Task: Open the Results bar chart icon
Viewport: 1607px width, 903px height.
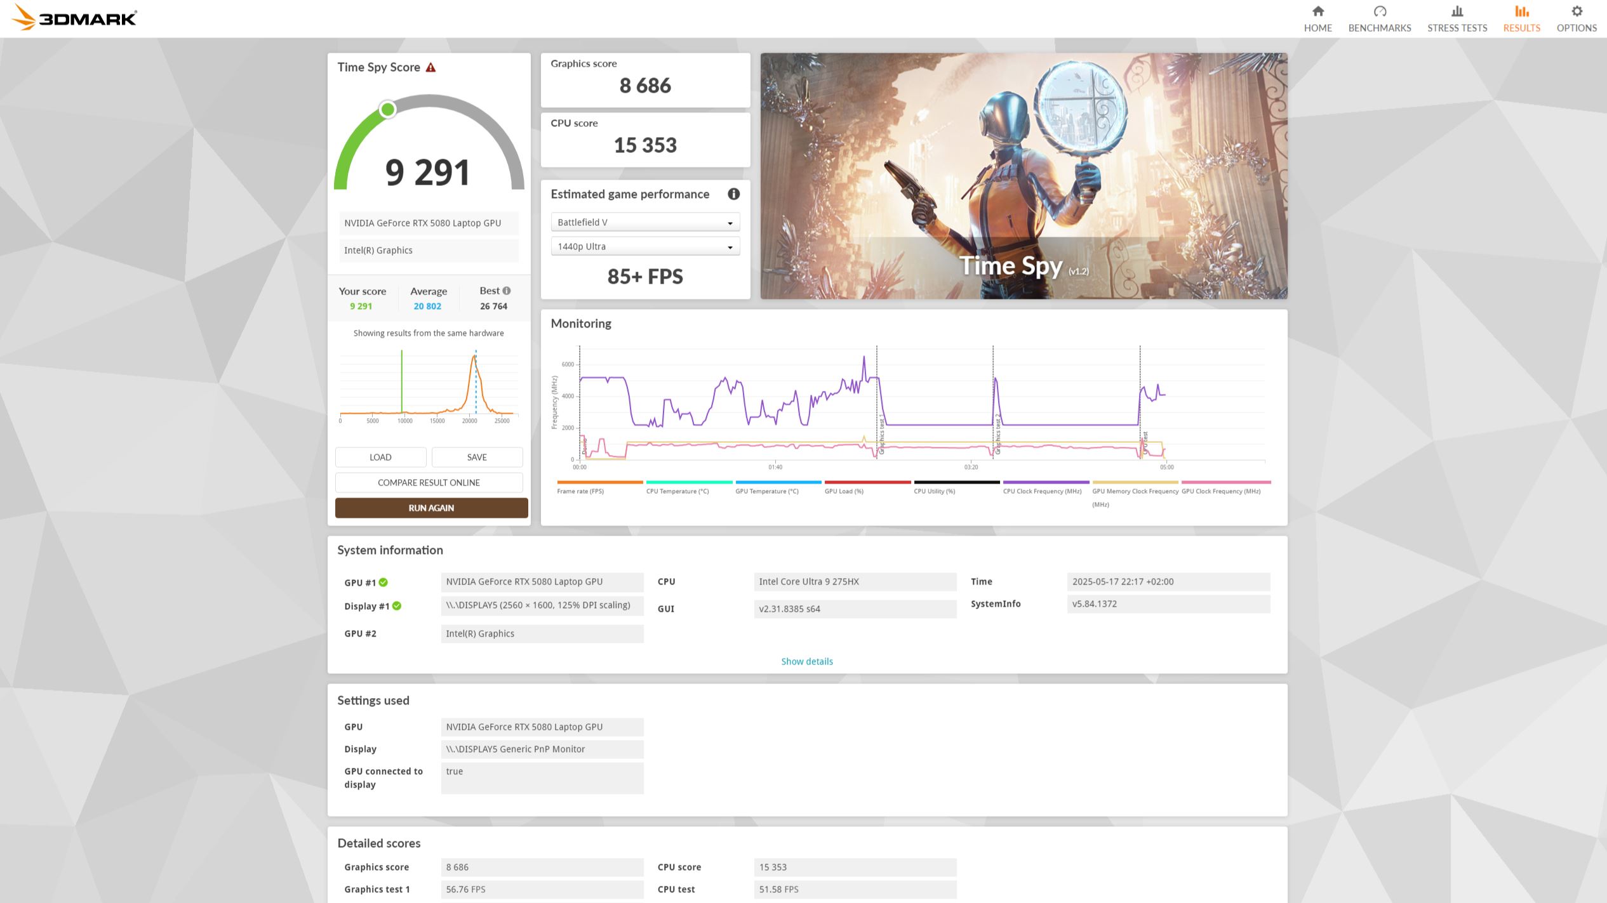Action: tap(1521, 11)
